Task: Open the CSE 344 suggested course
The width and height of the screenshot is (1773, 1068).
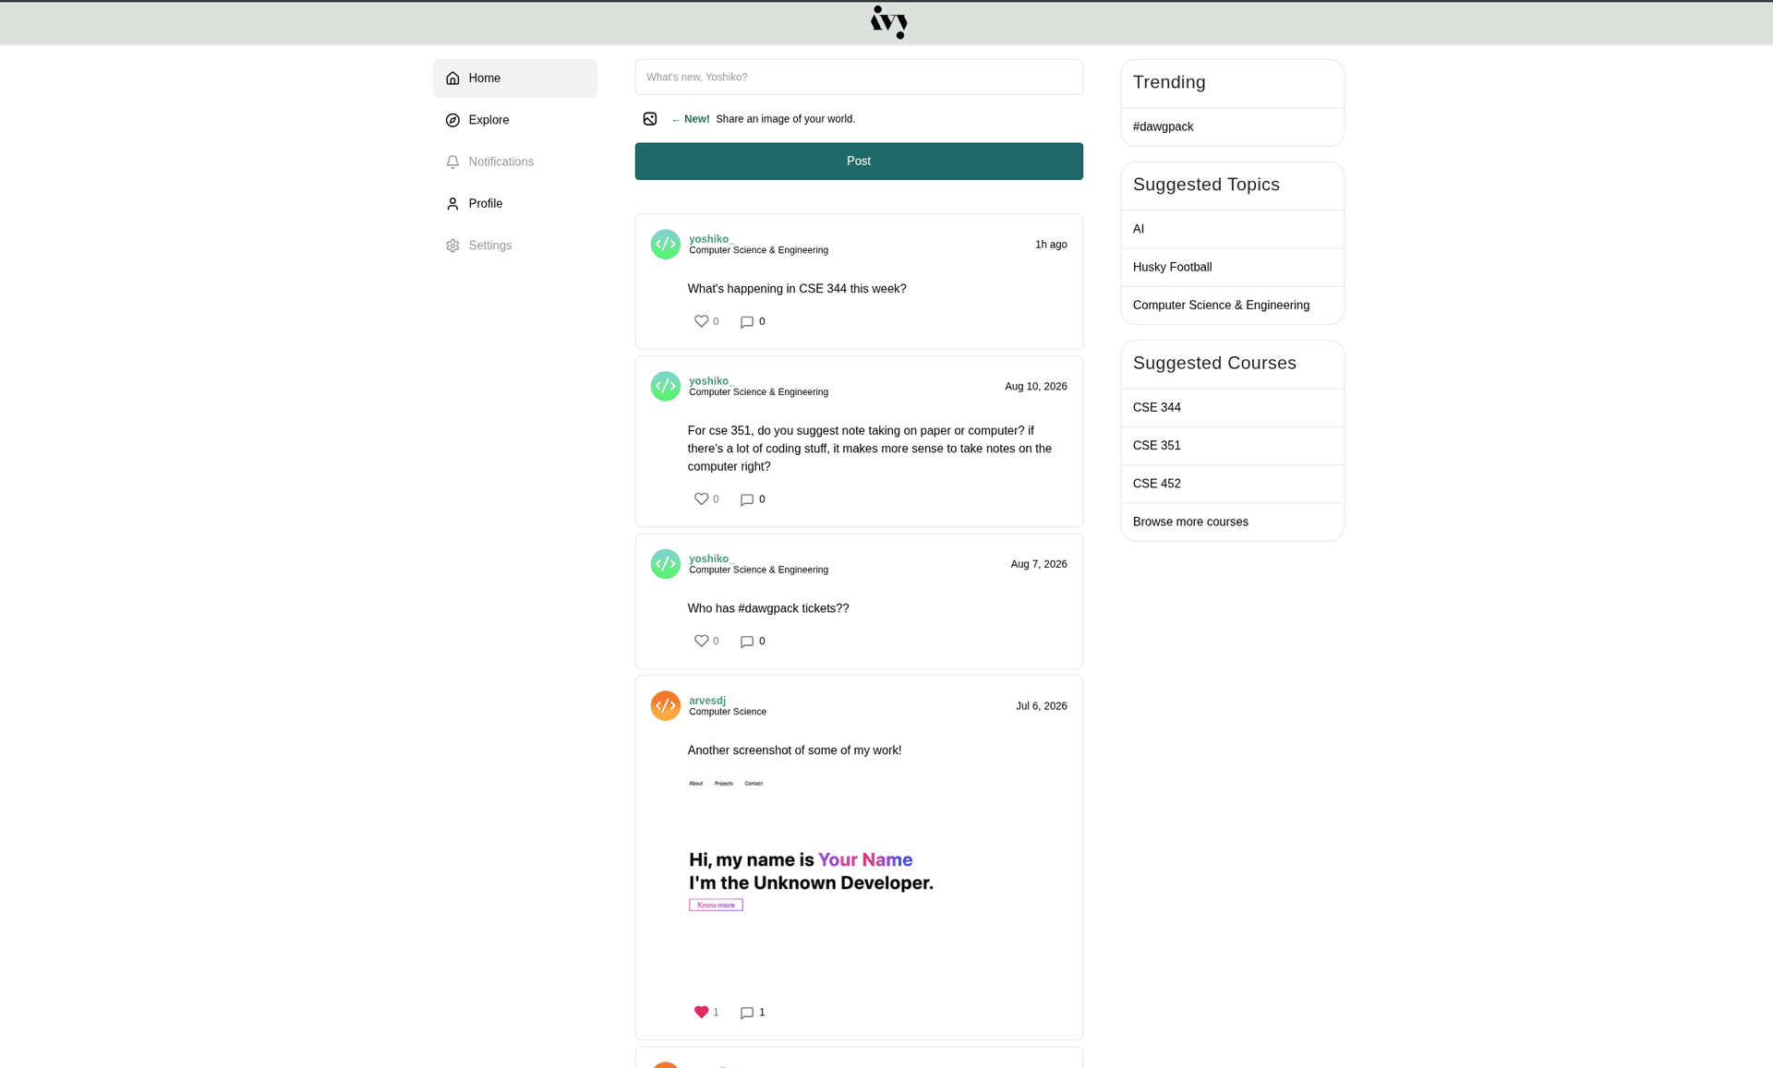Action: tap(1232, 407)
